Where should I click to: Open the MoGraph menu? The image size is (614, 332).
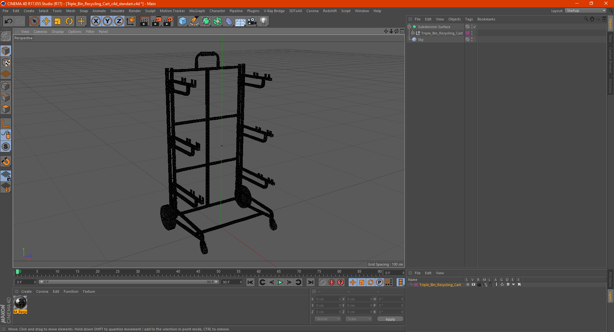(x=197, y=11)
